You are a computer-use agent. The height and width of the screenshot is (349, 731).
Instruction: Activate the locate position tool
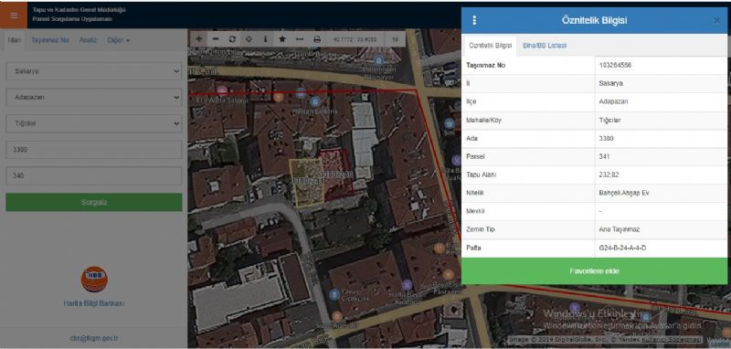(249, 39)
